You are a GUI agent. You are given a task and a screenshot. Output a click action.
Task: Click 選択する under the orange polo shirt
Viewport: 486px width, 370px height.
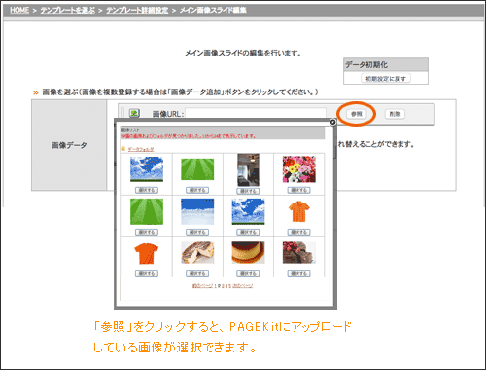point(298,232)
